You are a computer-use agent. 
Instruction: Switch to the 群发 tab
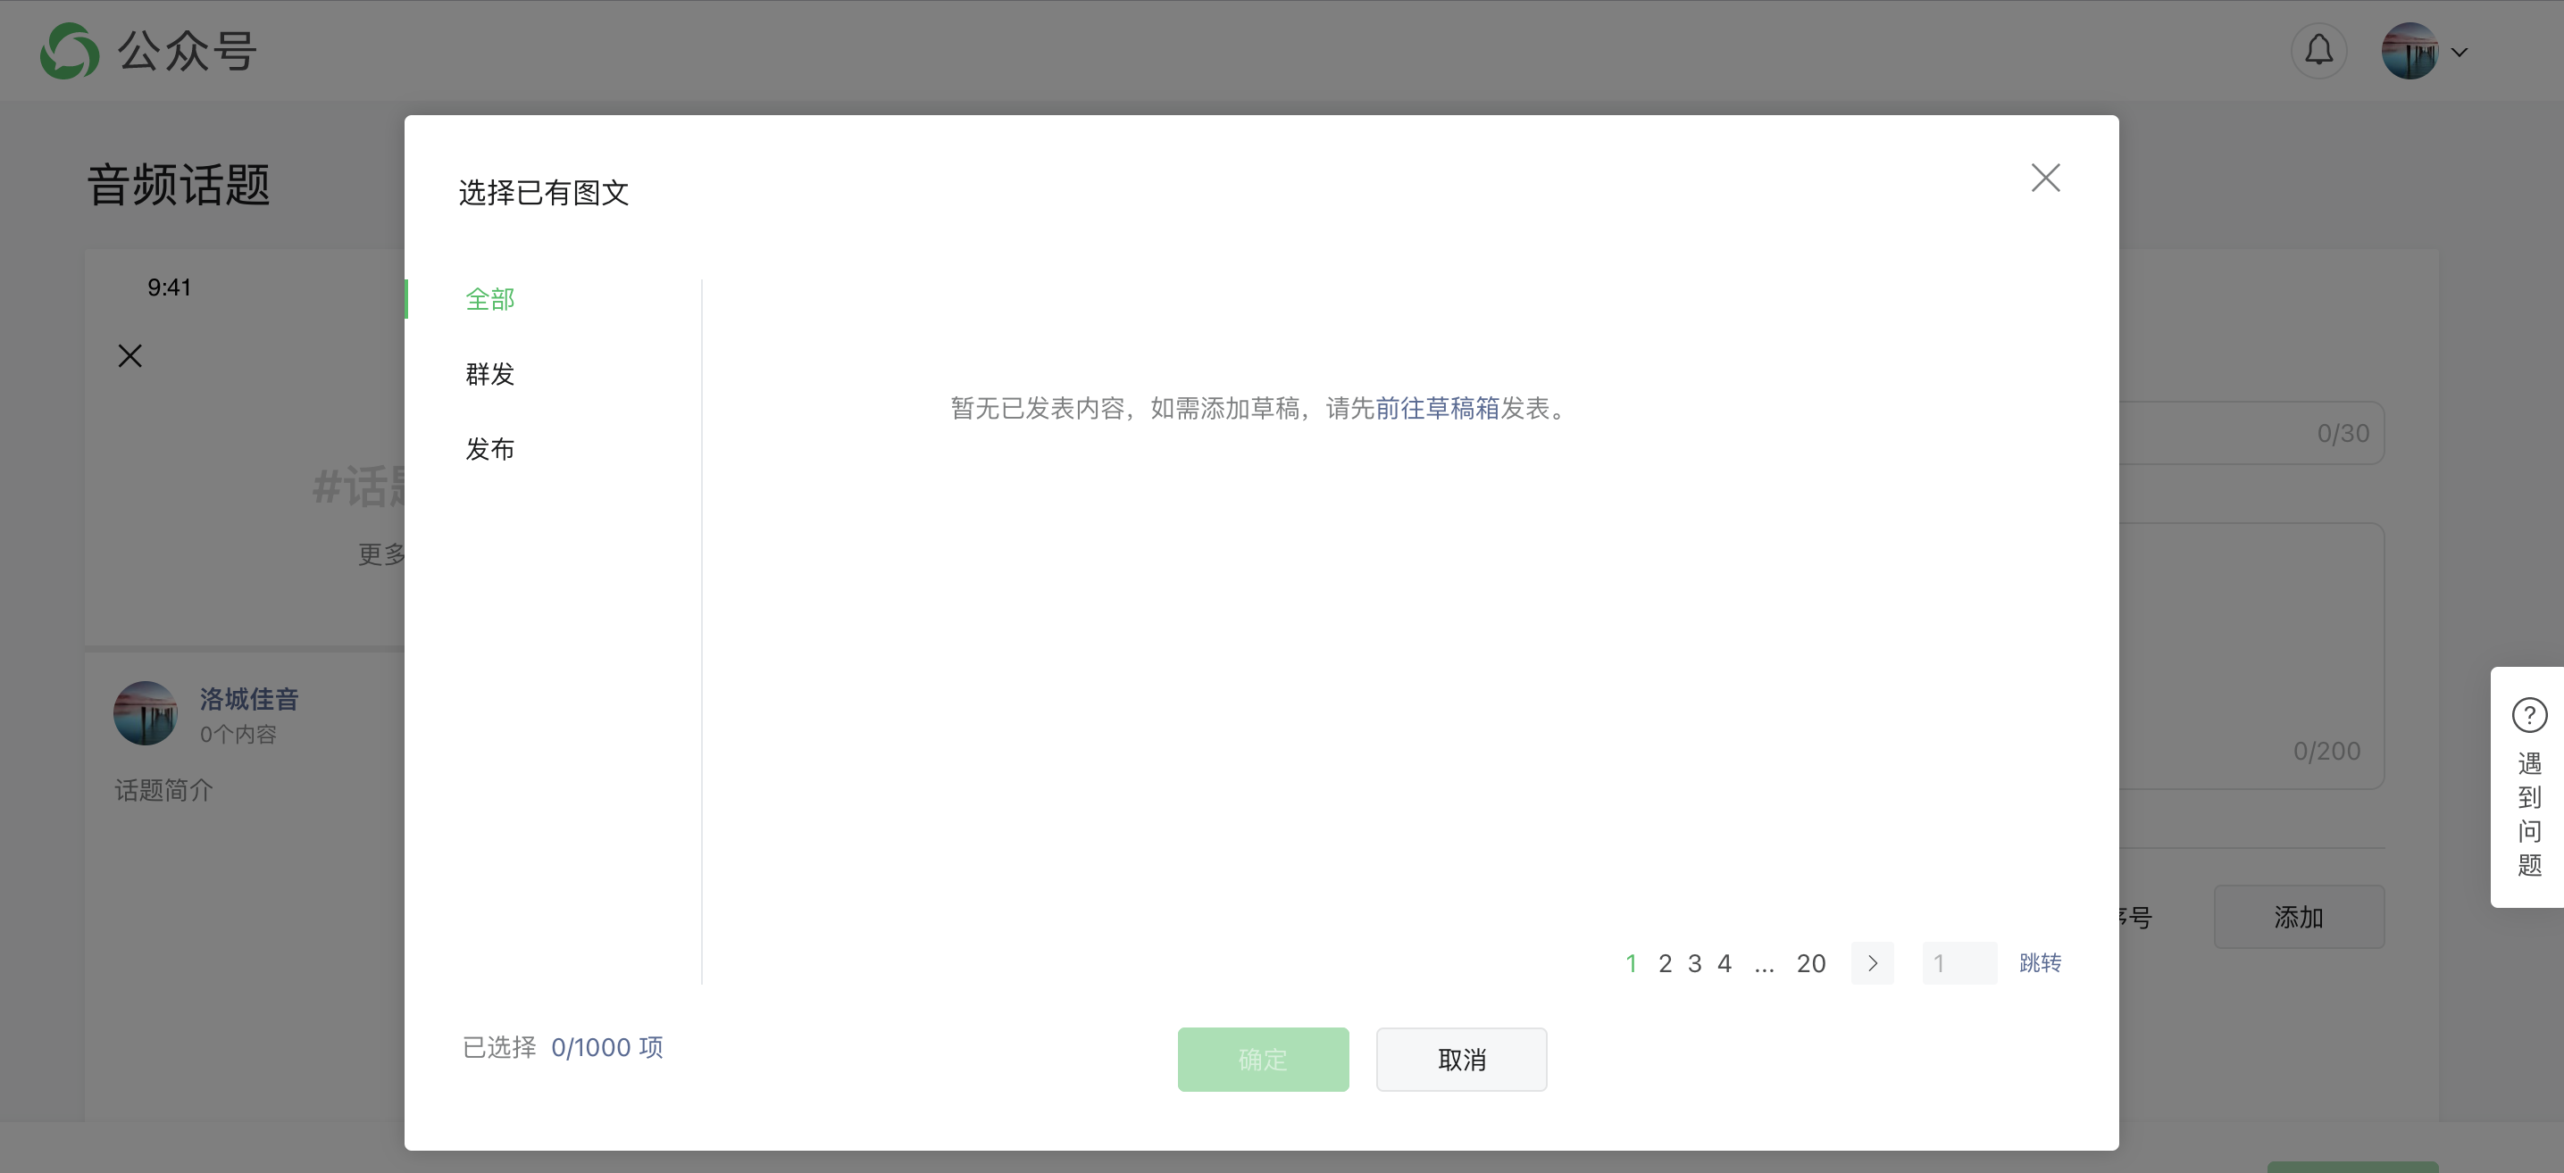[x=489, y=374]
